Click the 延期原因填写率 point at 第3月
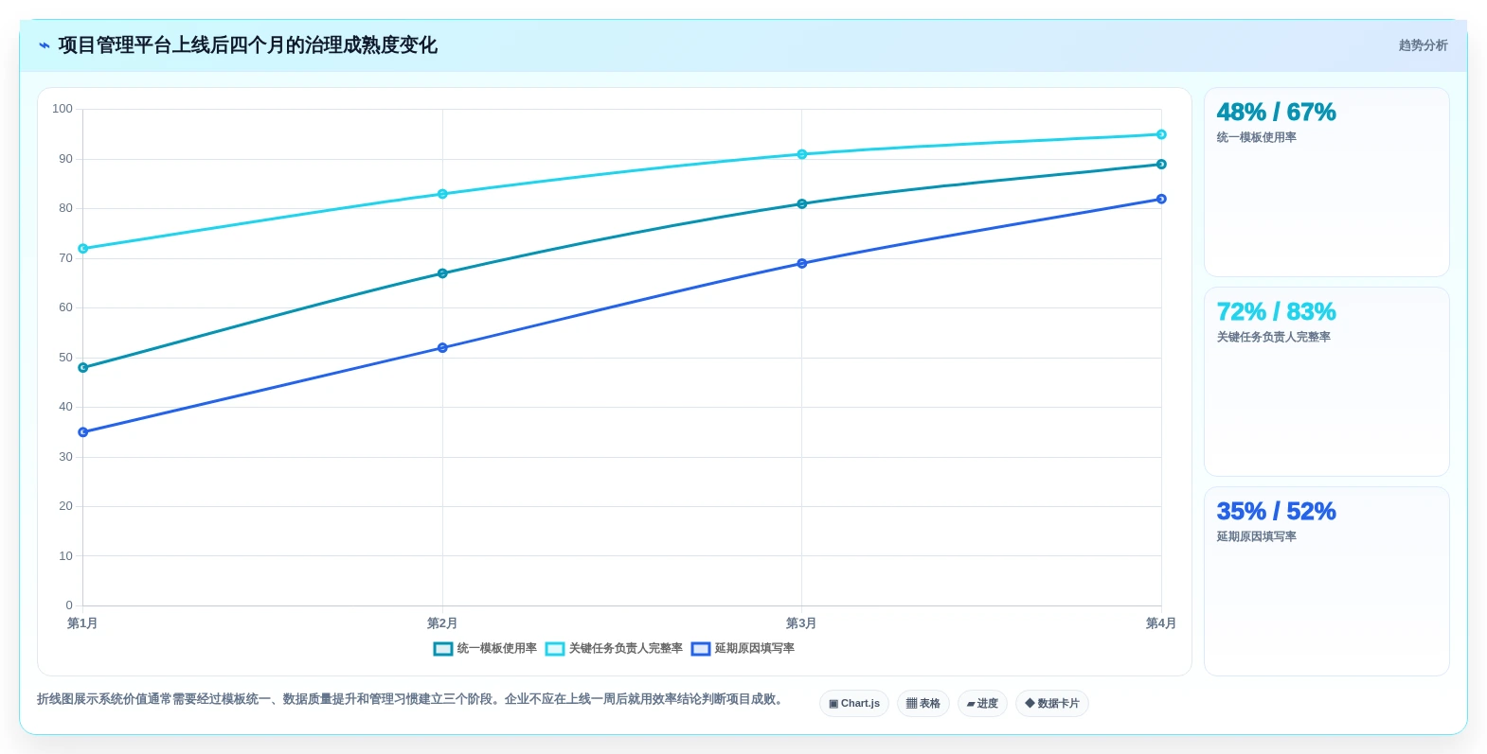 coord(802,264)
